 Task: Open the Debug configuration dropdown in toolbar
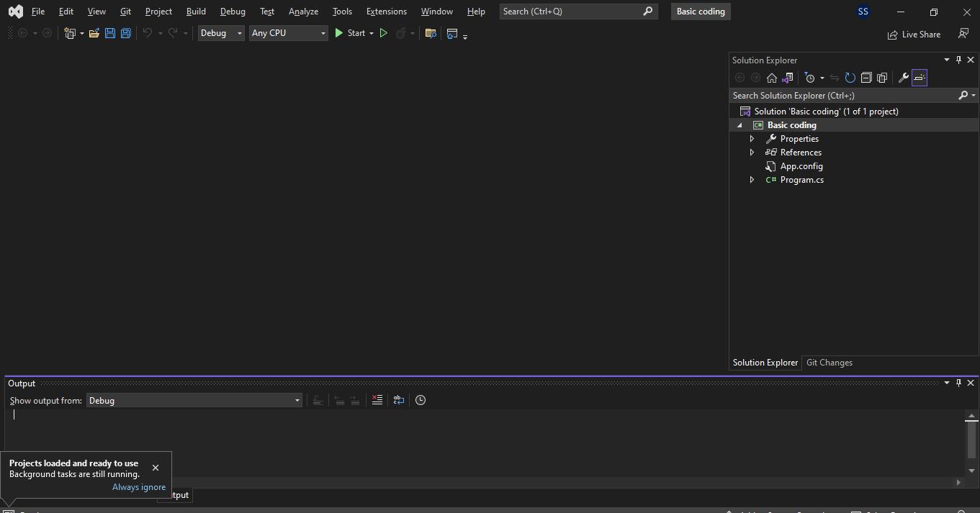coord(221,33)
